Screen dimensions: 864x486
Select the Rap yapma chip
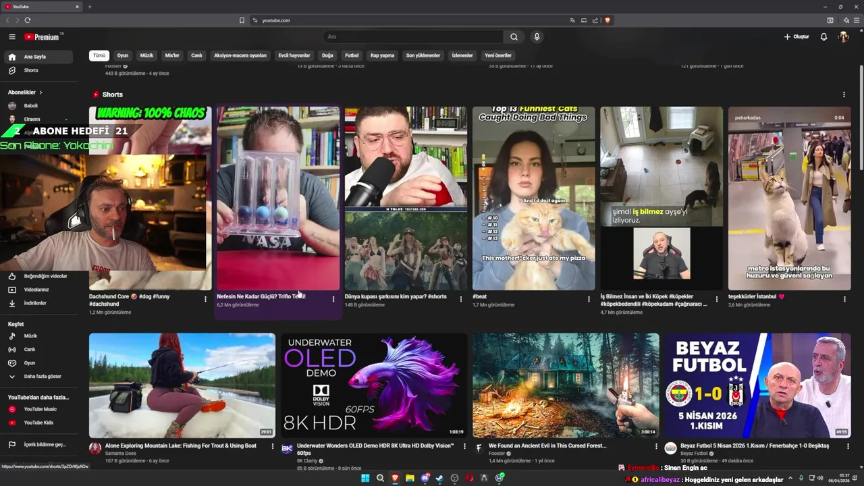click(382, 55)
